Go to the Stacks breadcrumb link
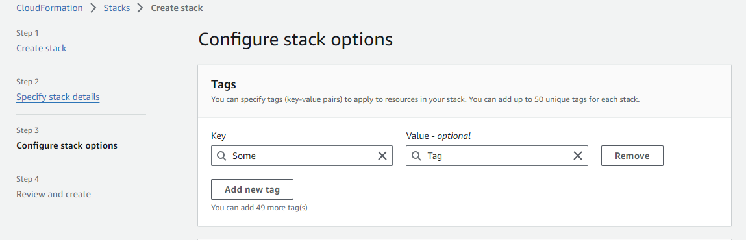The height and width of the screenshot is (240, 746). [117, 8]
